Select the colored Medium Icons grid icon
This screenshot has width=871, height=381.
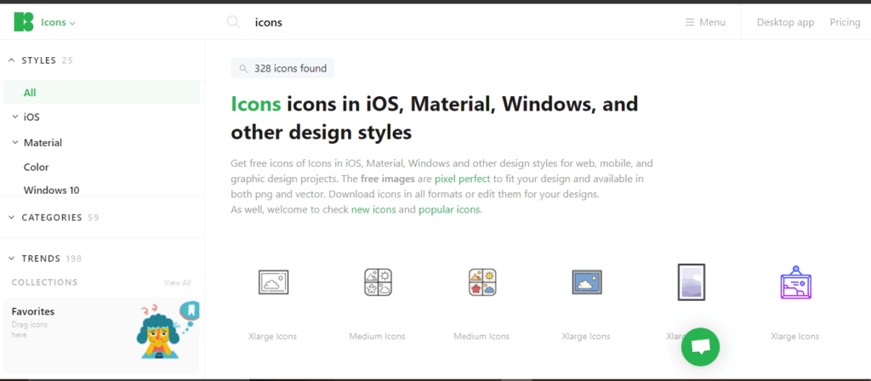point(482,282)
